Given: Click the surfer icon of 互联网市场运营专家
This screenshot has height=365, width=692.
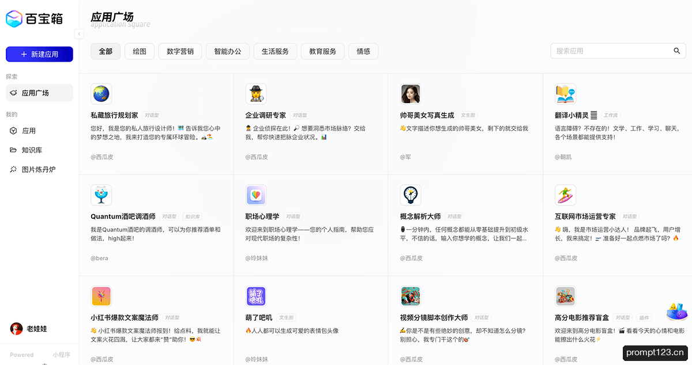Looking at the screenshot, I should point(565,195).
